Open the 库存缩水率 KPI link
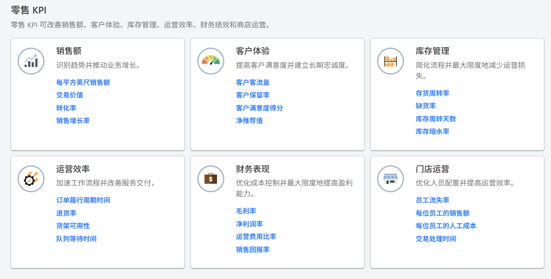Image resolution: width=551 pixels, height=279 pixels. click(432, 131)
